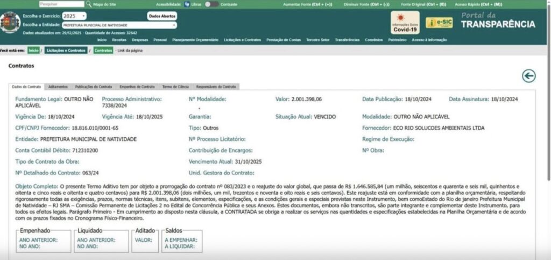
Task: Toggle the Contraste high-contrast switch
Action: pyautogui.click(x=211, y=4)
